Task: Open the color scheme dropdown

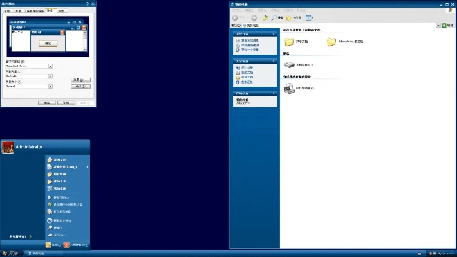Action: click(50, 76)
